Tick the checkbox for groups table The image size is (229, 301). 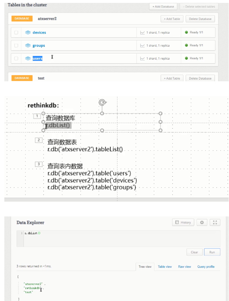pos(16,46)
